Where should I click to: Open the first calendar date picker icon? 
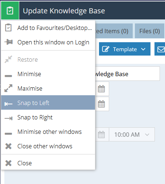click(x=101, y=89)
